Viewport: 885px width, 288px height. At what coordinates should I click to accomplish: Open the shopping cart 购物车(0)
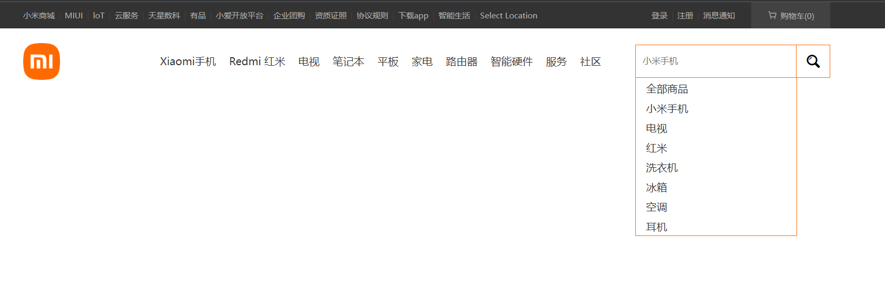click(x=791, y=16)
